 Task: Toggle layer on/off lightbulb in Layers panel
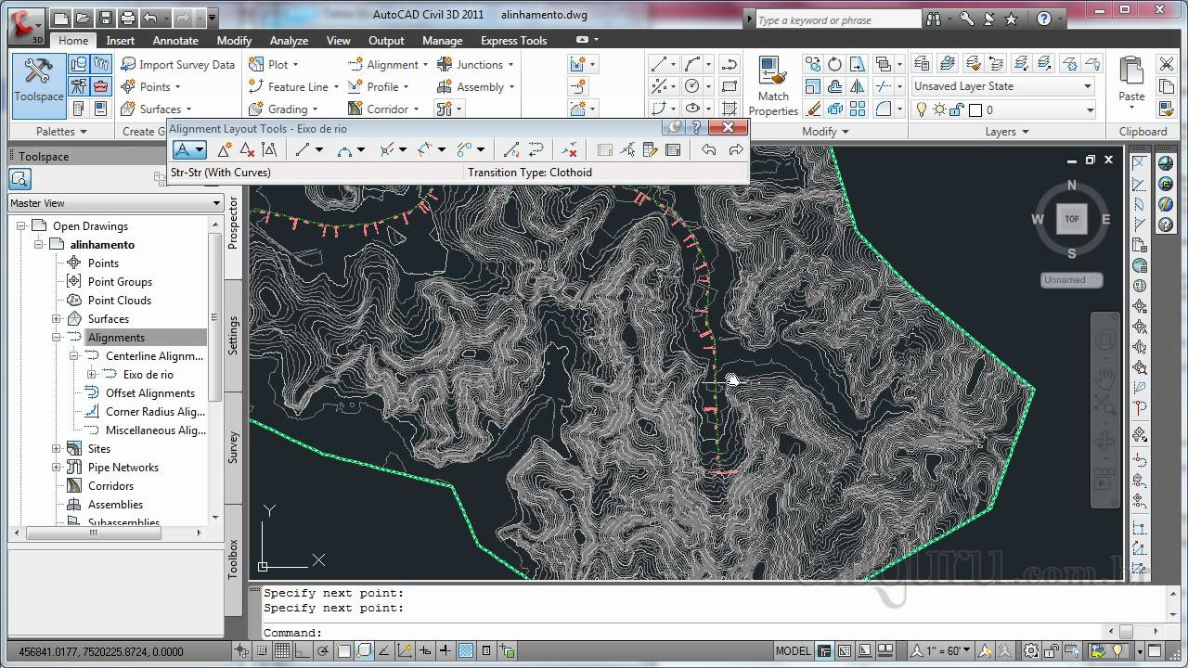click(922, 109)
